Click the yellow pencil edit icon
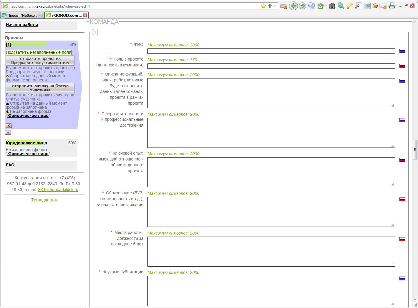This screenshot has height=308, width=418. 350,6
